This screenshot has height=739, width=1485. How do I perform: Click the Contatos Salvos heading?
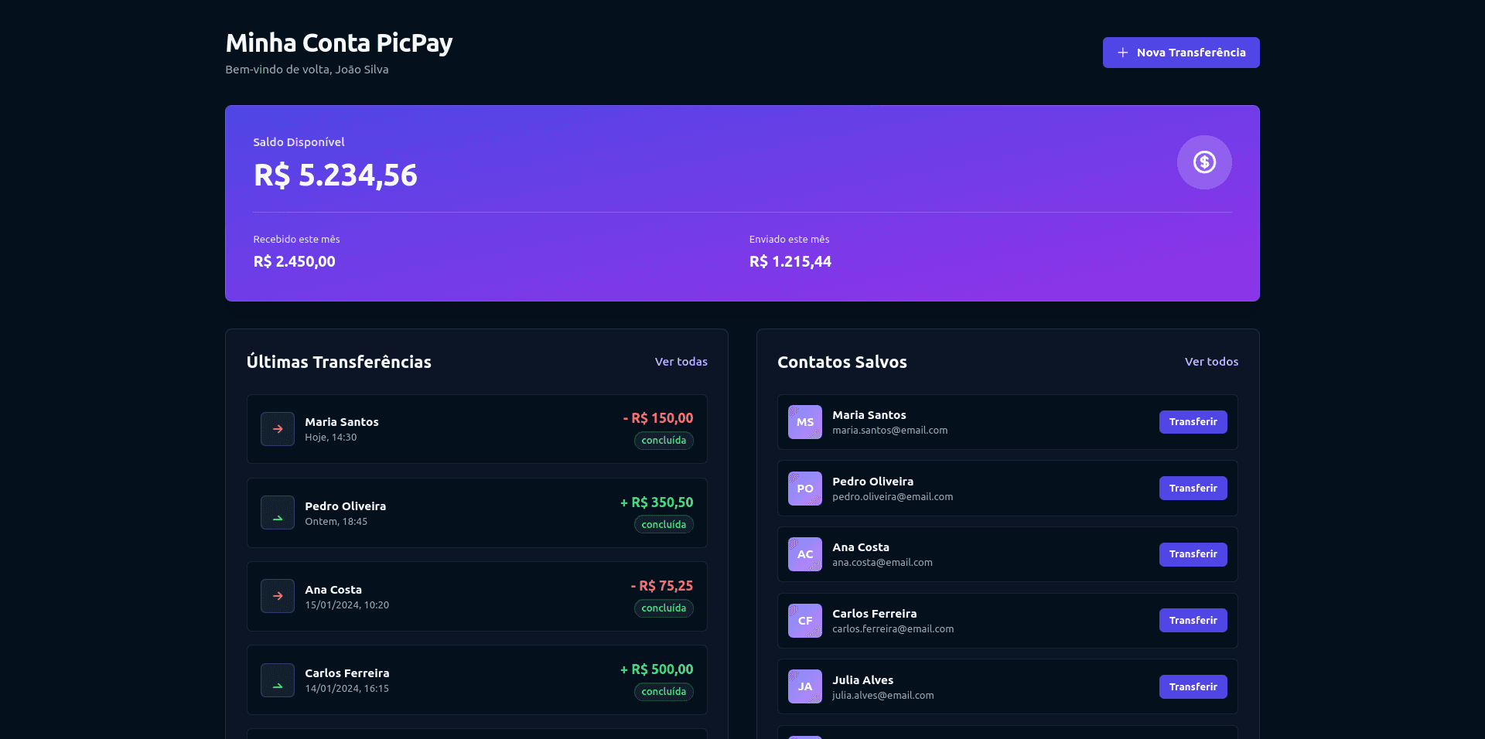pos(842,362)
